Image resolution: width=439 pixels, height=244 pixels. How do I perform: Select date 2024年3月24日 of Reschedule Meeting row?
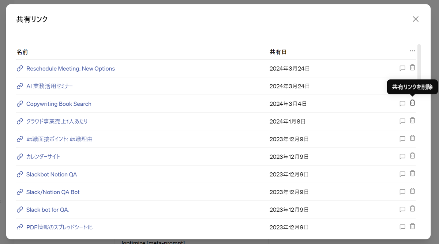290,69
